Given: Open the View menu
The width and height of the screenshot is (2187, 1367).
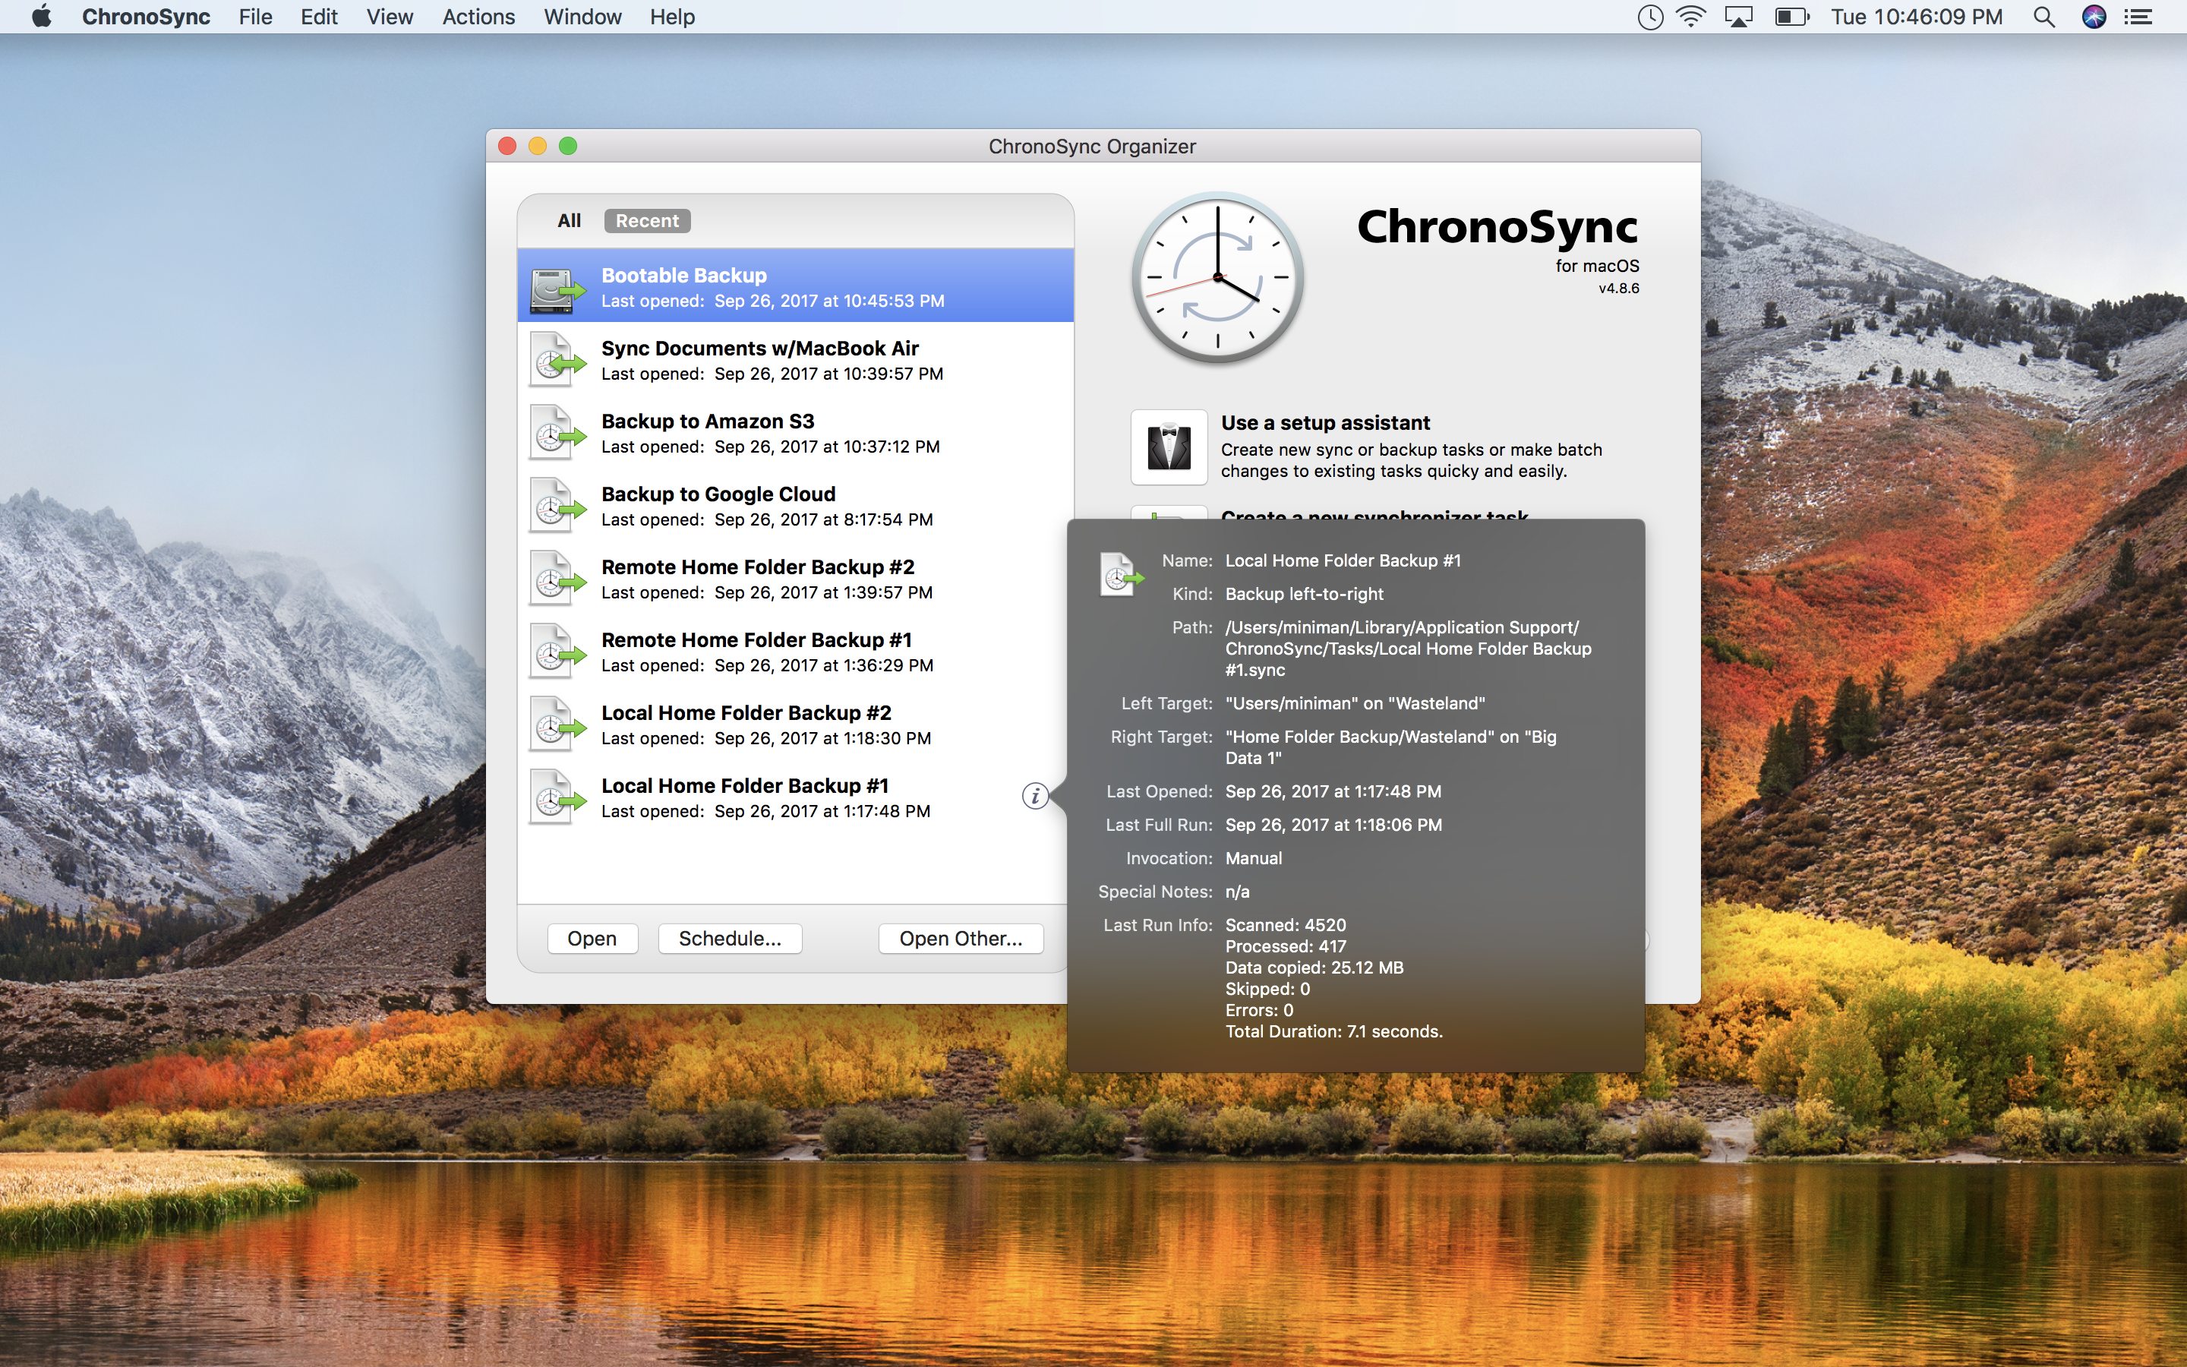Looking at the screenshot, I should 390,16.
